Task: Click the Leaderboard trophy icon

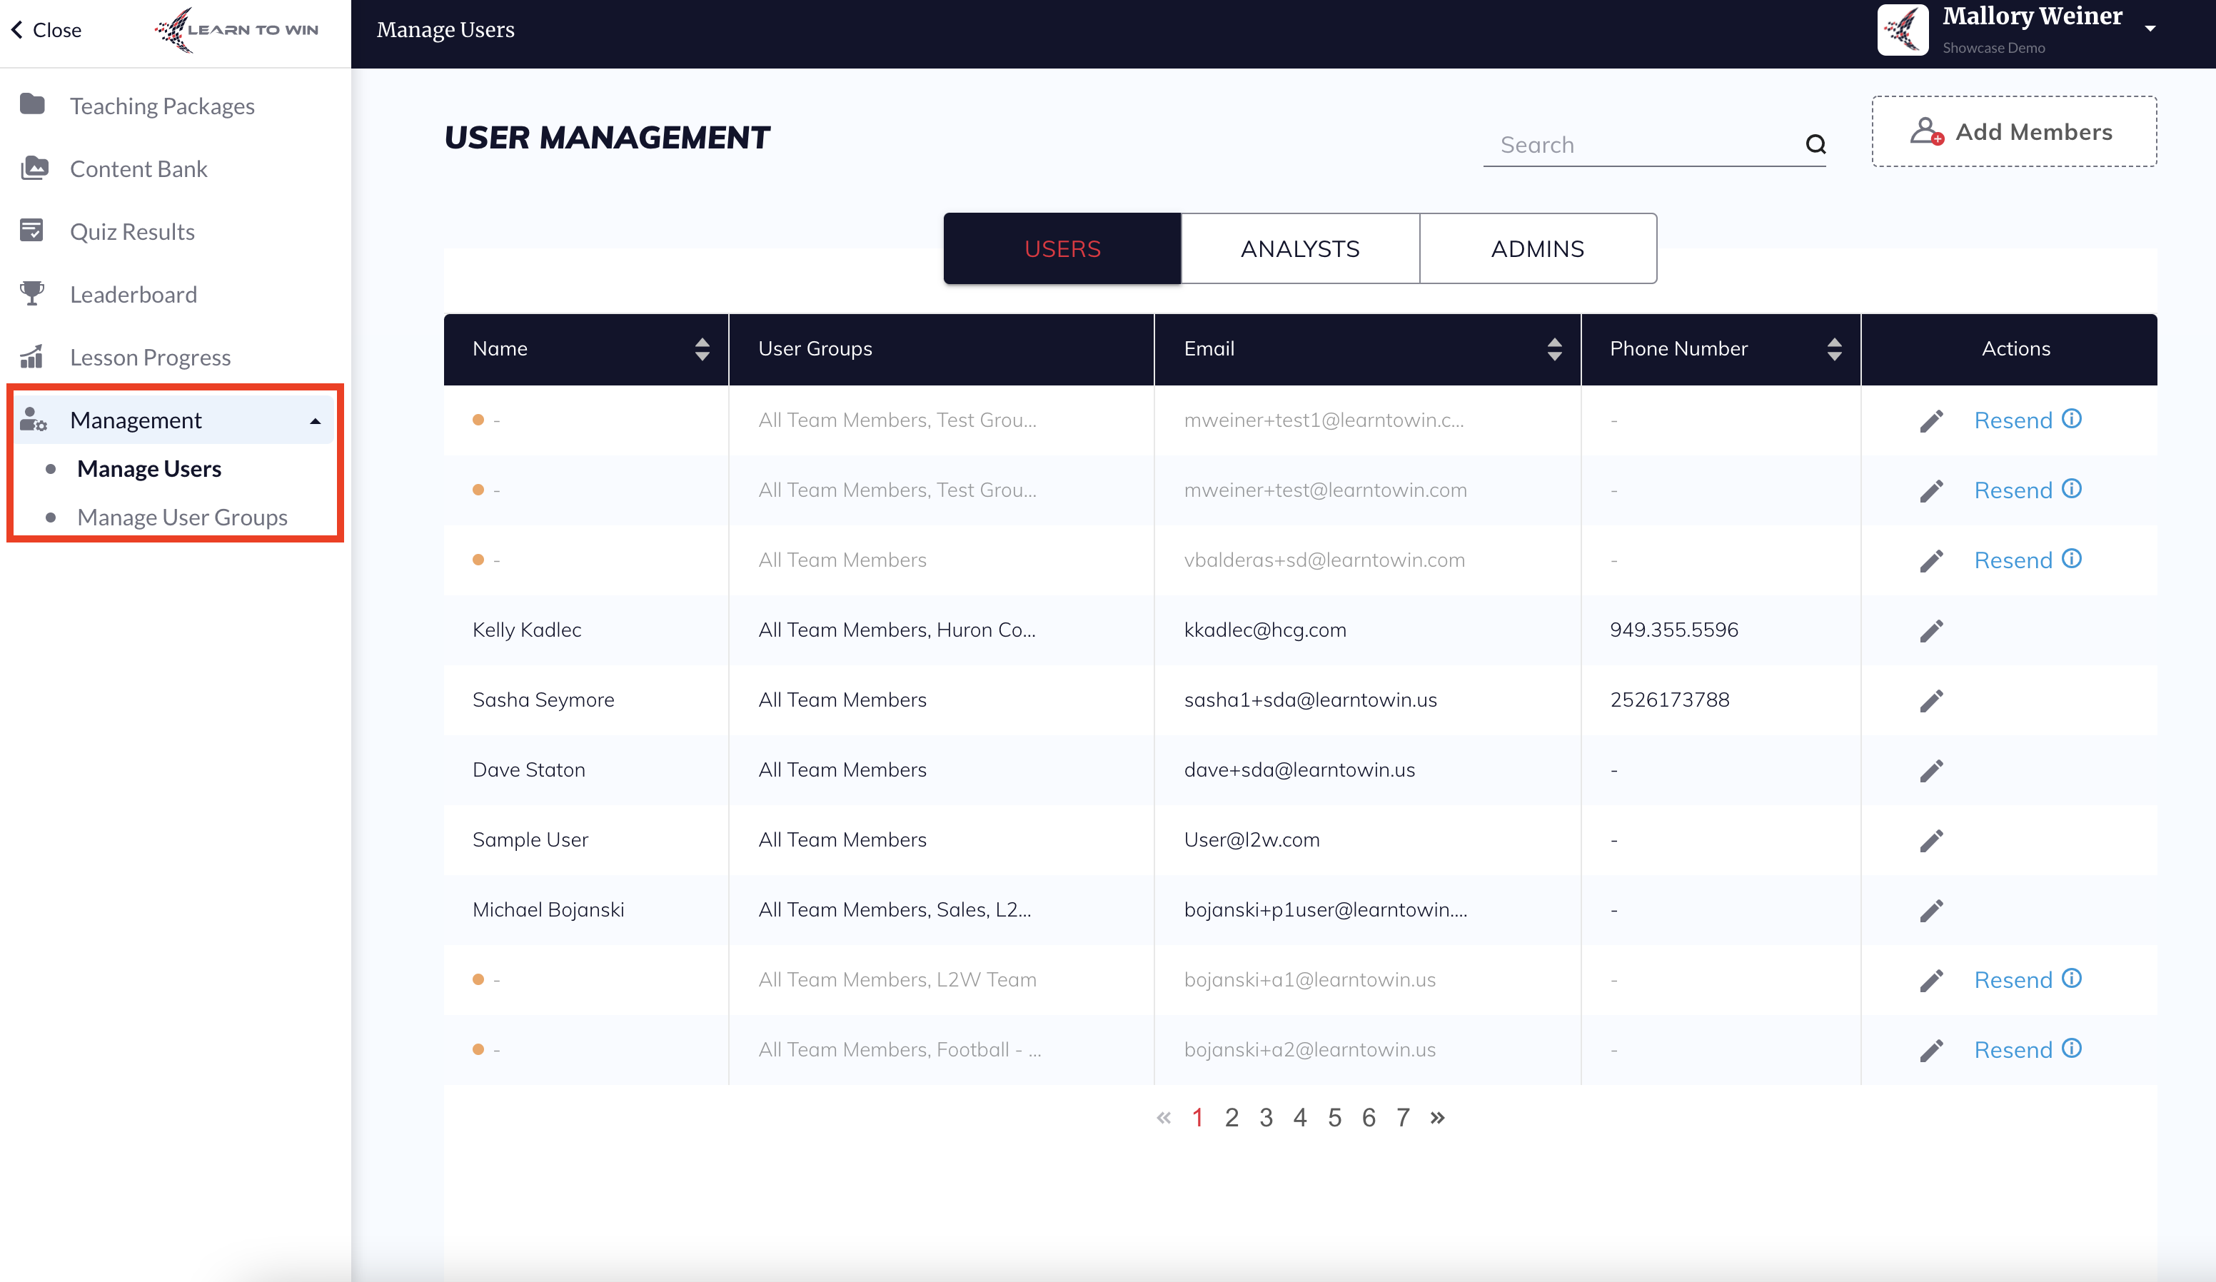Action: tap(33, 293)
